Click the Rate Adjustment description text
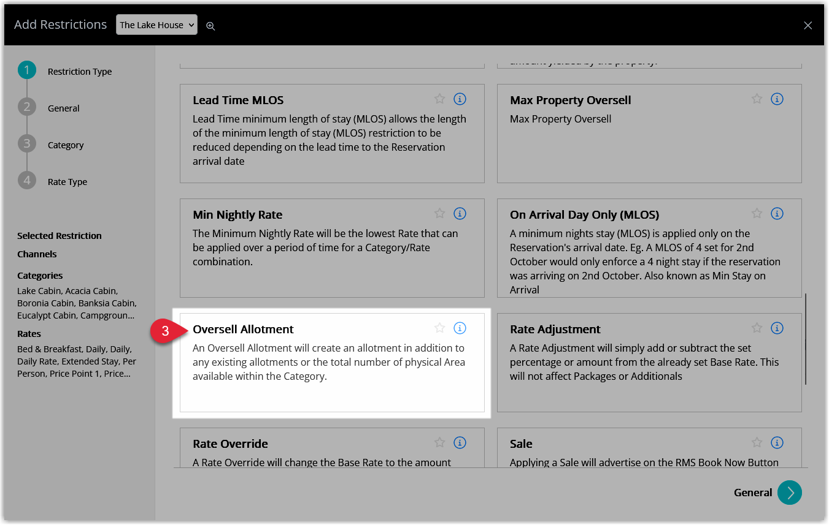This screenshot has height=525, width=829. pos(644,362)
